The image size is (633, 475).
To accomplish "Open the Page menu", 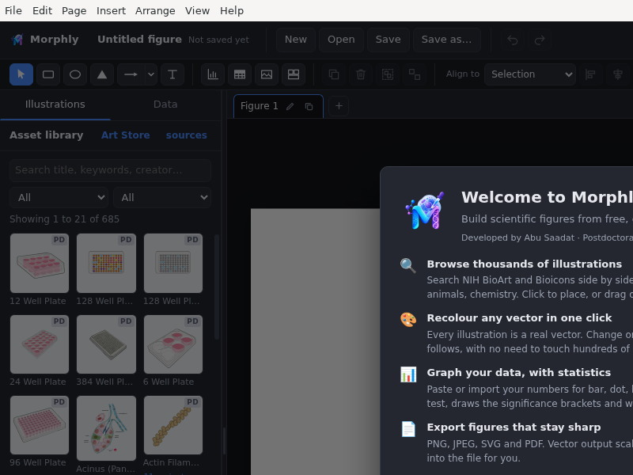I will pyautogui.click(x=74, y=11).
